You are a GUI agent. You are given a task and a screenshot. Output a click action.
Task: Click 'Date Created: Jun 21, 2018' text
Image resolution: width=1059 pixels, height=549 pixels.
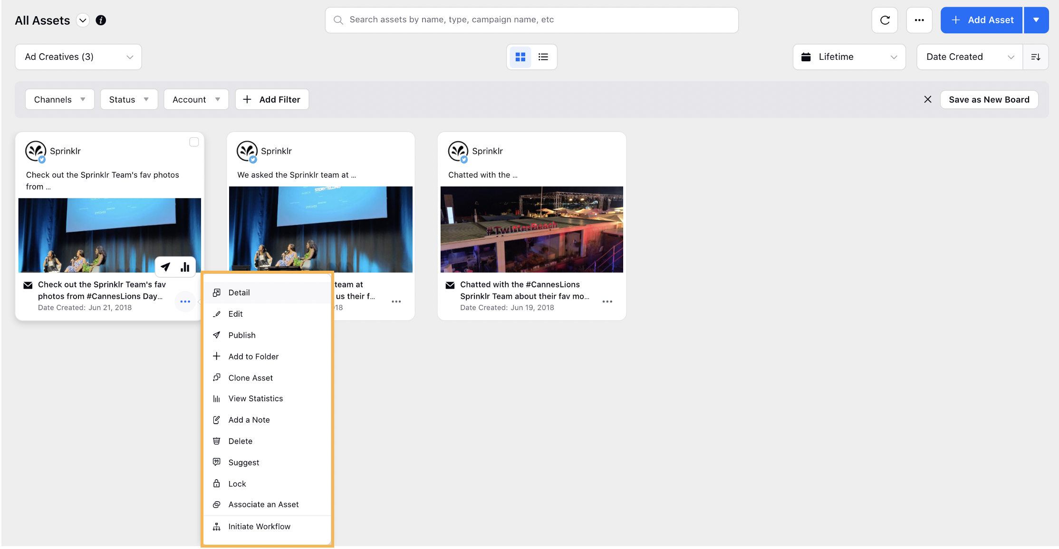tap(85, 308)
